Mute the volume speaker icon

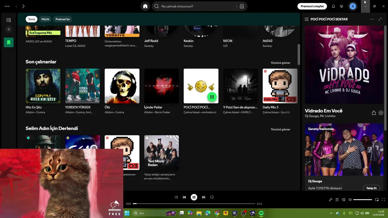[x=350, y=200]
